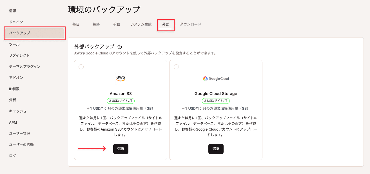370x174 pixels.
Task: Switch to the ダウンロード tab
Action: tap(190, 24)
